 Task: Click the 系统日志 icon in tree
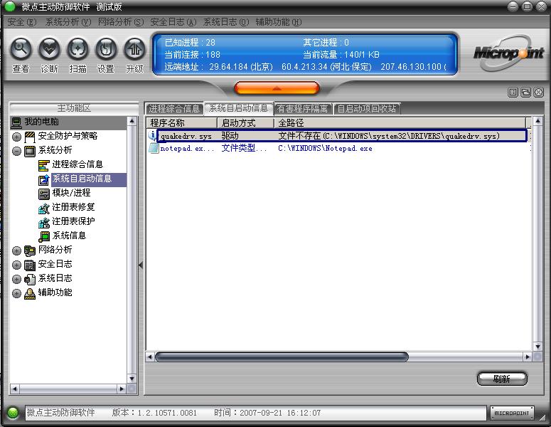30,279
